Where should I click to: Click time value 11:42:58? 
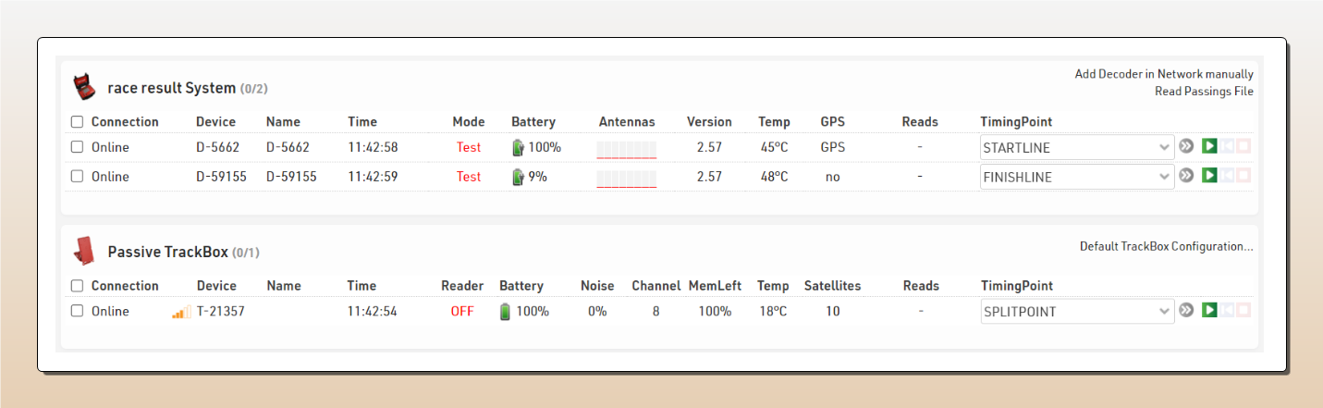coord(373,147)
